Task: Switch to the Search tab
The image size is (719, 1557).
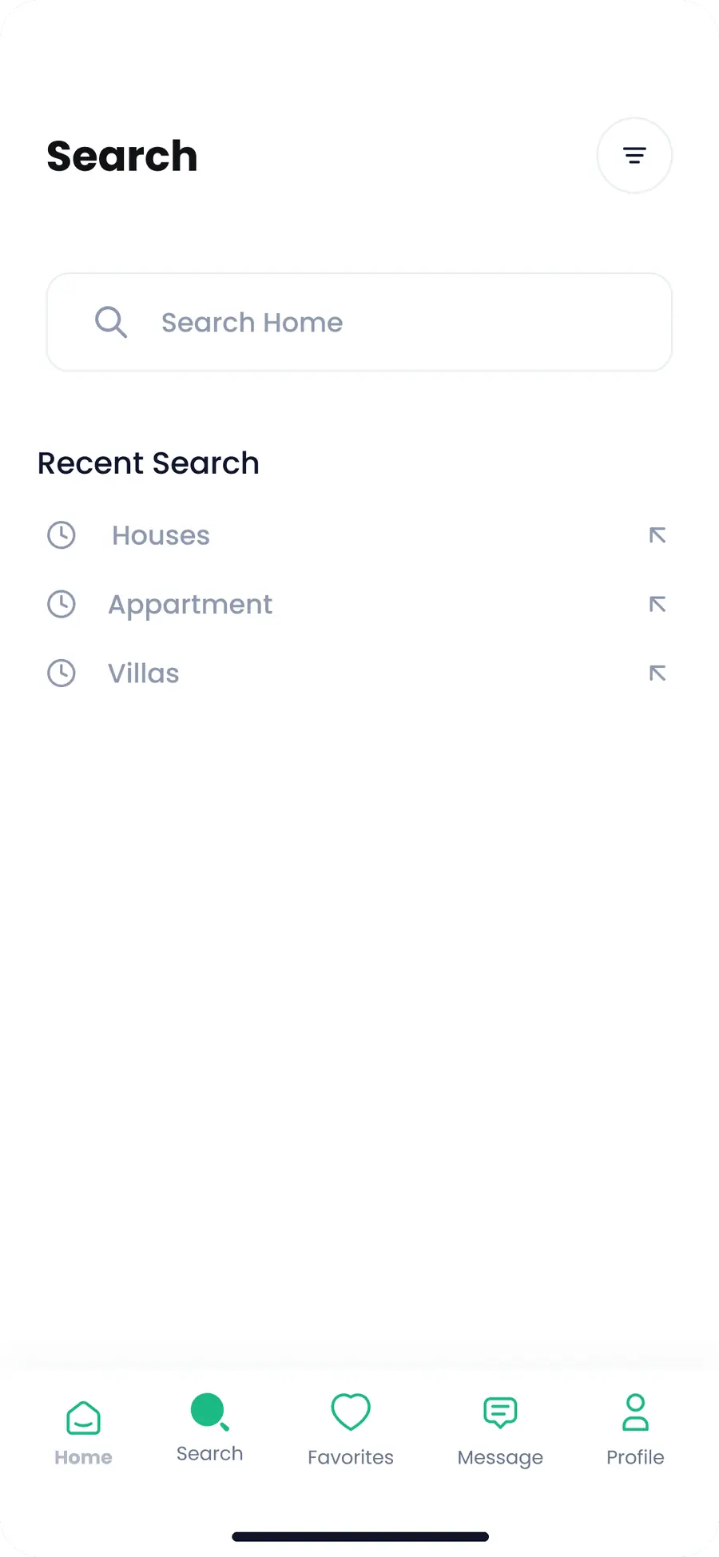Action: 209,1428
